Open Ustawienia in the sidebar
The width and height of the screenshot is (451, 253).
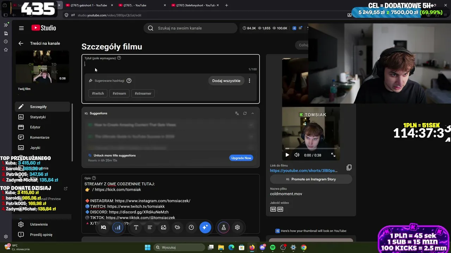click(43, 224)
